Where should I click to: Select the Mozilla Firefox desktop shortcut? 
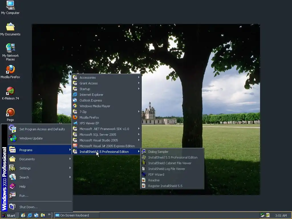pos(10,72)
